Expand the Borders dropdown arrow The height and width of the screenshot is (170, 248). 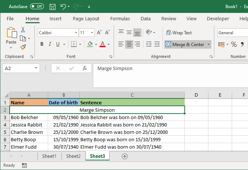point(80,44)
